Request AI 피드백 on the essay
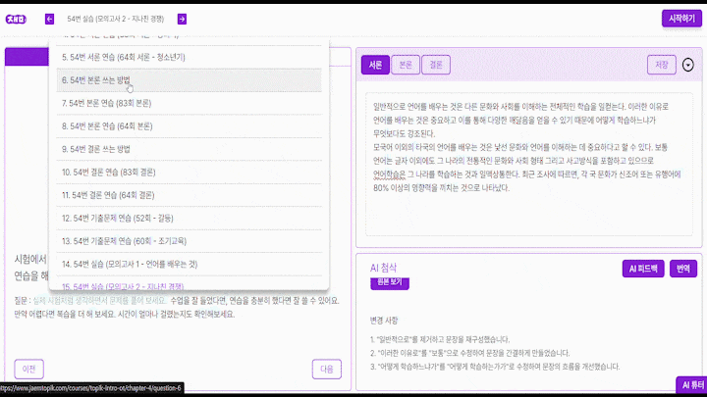Viewport: 707px width, 397px height. [x=643, y=269]
